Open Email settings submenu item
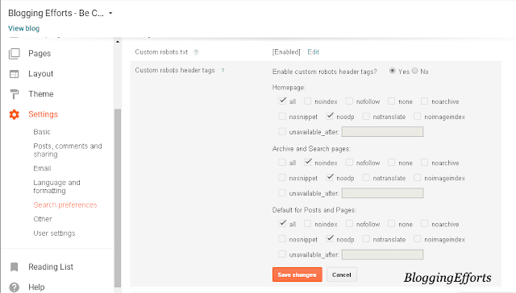The image size is (516, 293). [x=42, y=168]
